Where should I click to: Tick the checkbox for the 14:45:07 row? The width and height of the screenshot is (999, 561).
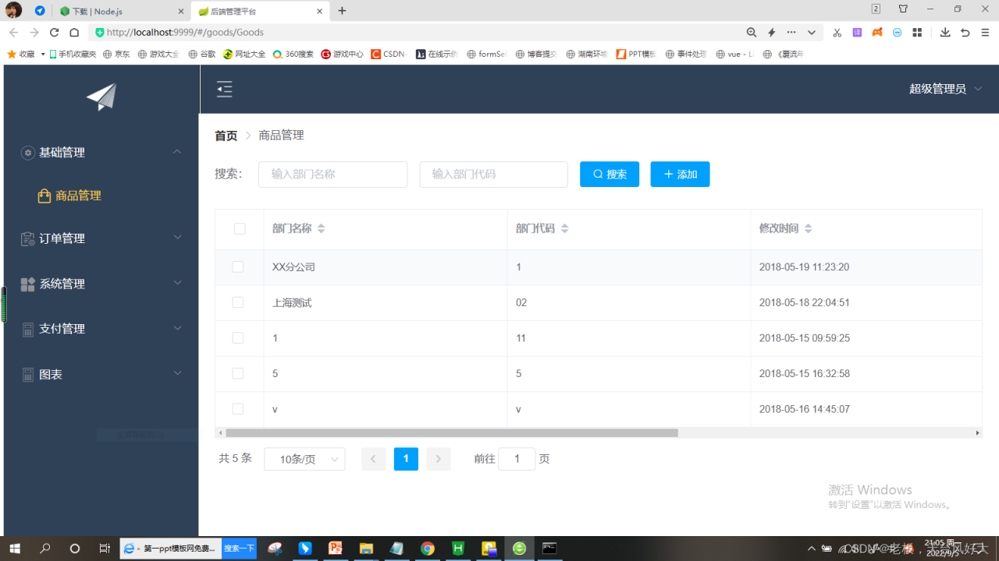click(238, 409)
